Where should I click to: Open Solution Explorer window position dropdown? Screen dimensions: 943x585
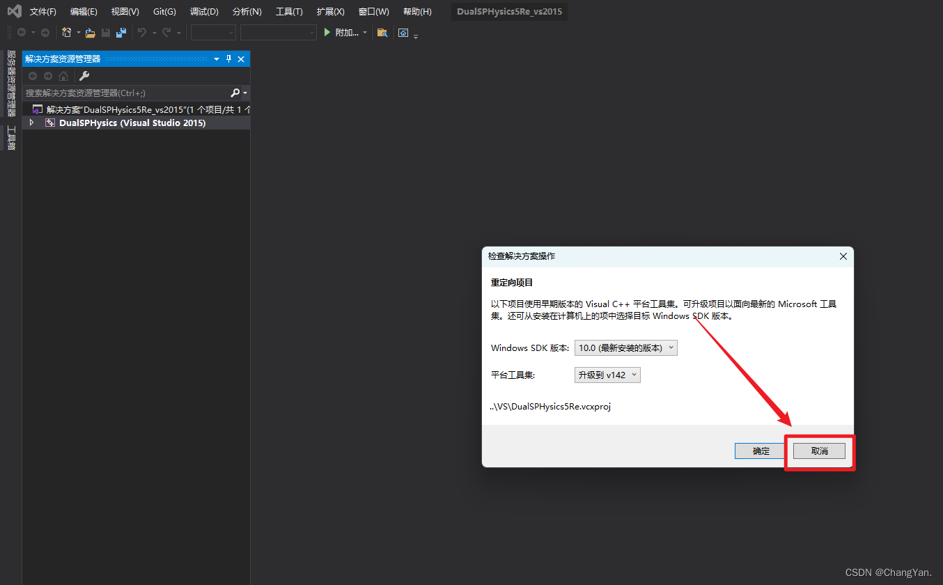point(217,59)
